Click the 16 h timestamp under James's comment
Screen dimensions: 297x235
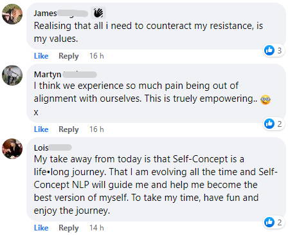(96, 56)
